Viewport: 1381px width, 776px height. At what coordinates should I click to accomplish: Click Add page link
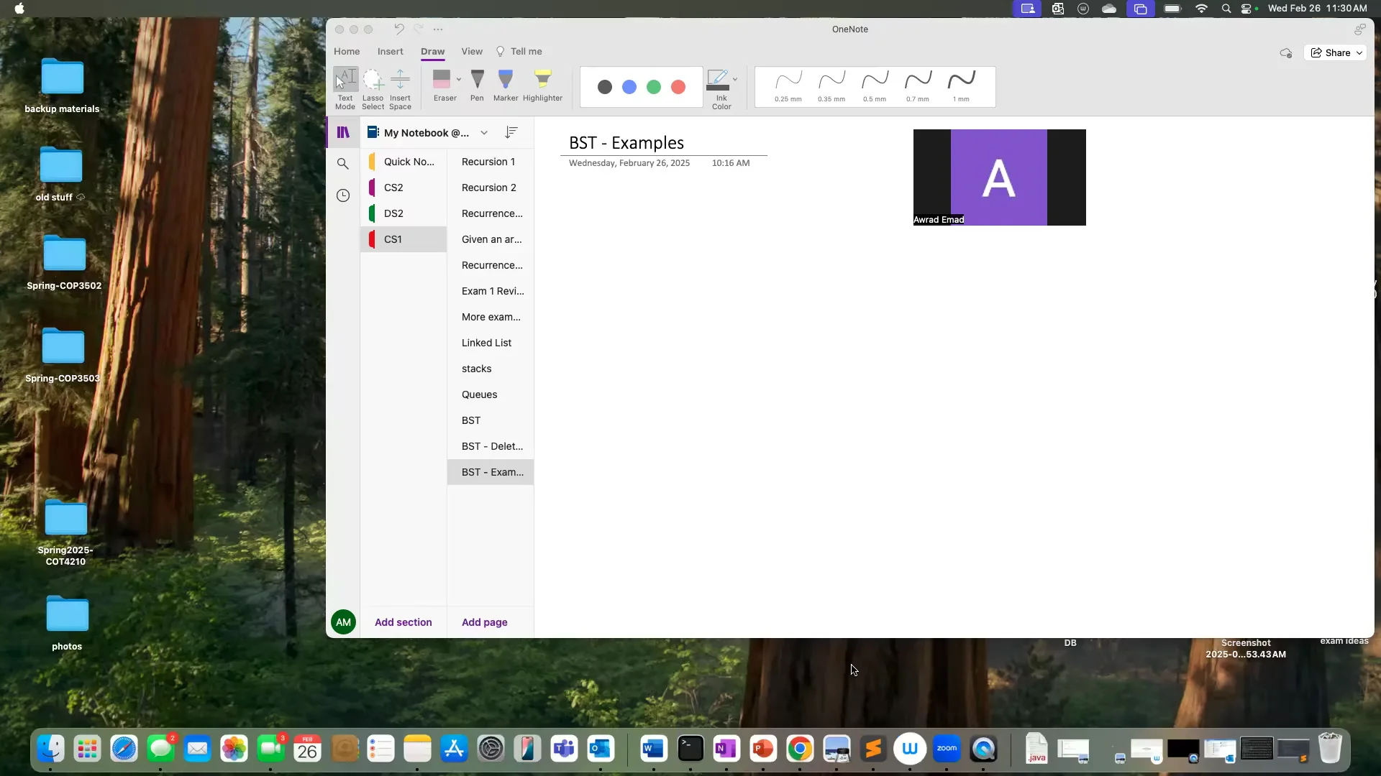[x=484, y=622]
